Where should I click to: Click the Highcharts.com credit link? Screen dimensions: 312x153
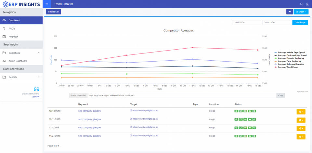pyautogui.click(x=302, y=92)
